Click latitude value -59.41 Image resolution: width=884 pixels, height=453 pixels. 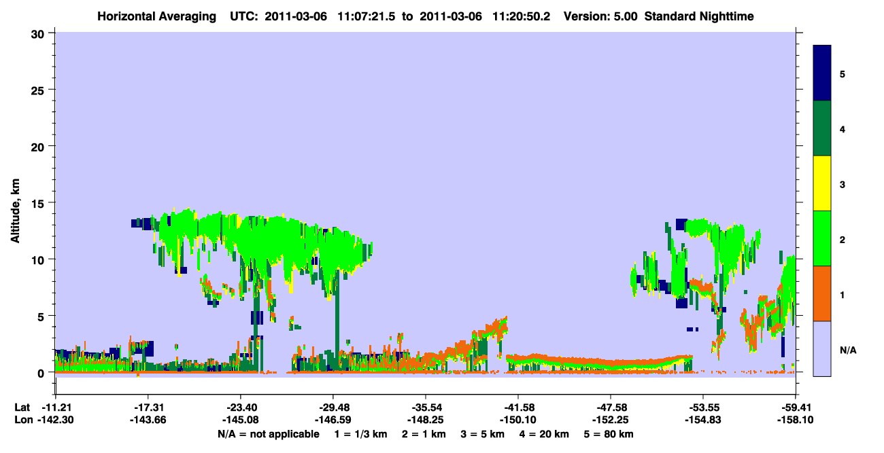click(795, 407)
